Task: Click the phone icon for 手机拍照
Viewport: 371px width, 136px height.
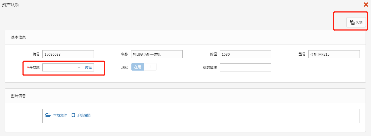Action: 73,115
